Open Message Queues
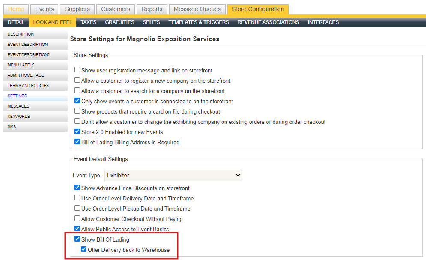The image size is (426, 260). tap(197, 9)
